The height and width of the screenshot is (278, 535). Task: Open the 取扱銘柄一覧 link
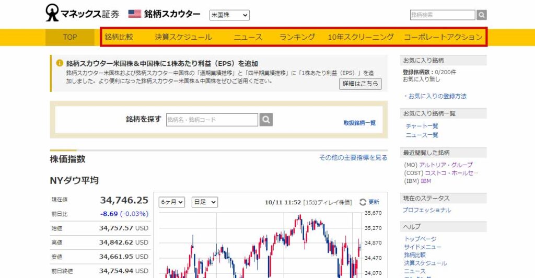(359, 123)
